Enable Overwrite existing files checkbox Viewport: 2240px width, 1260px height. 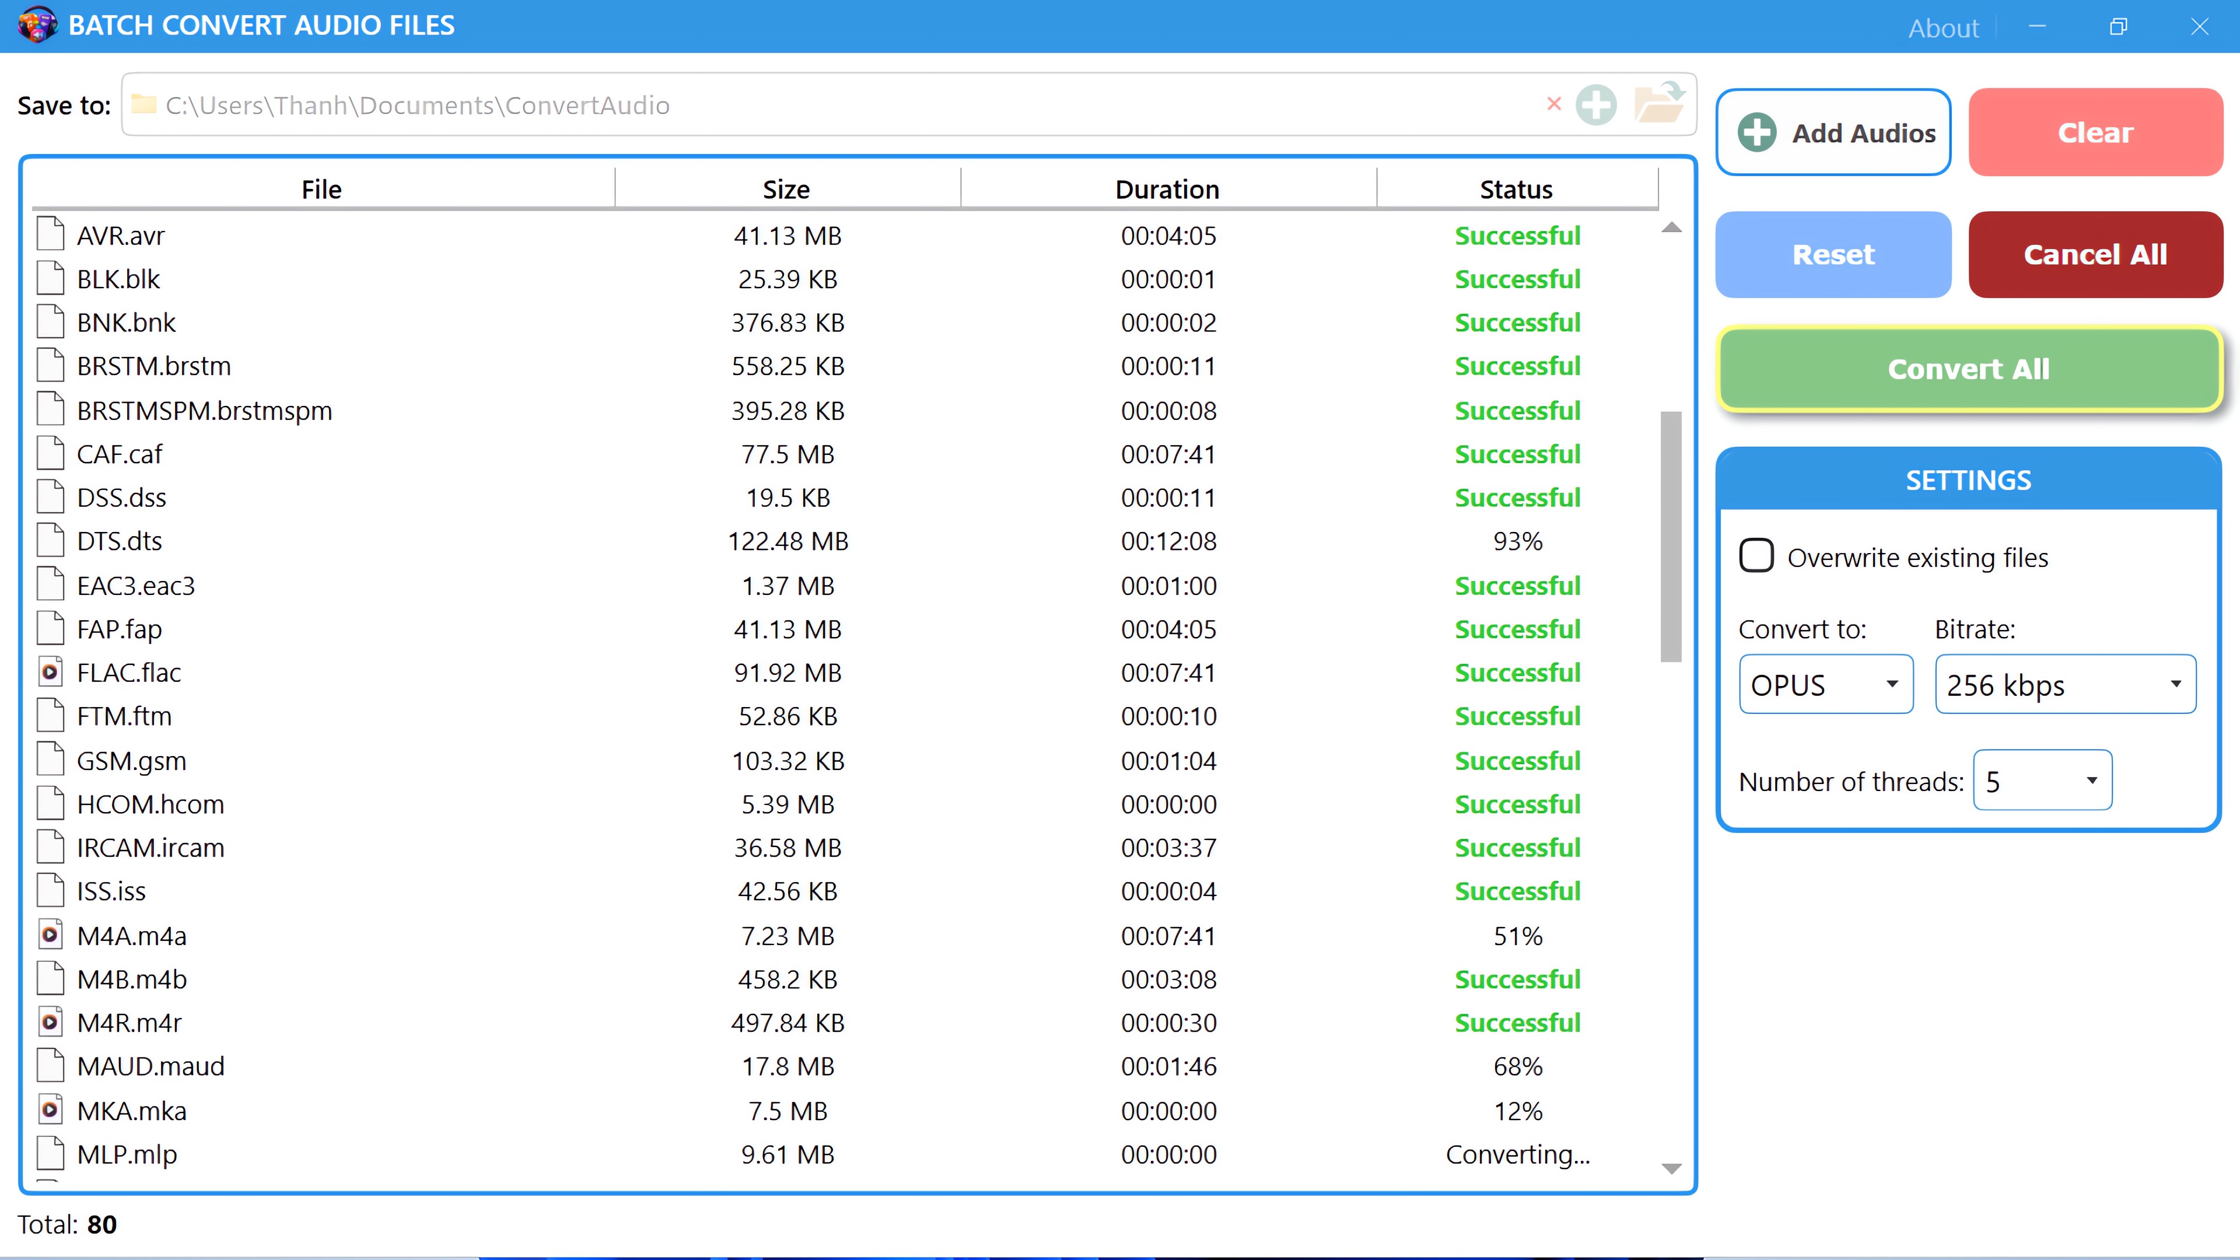pos(1756,556)
